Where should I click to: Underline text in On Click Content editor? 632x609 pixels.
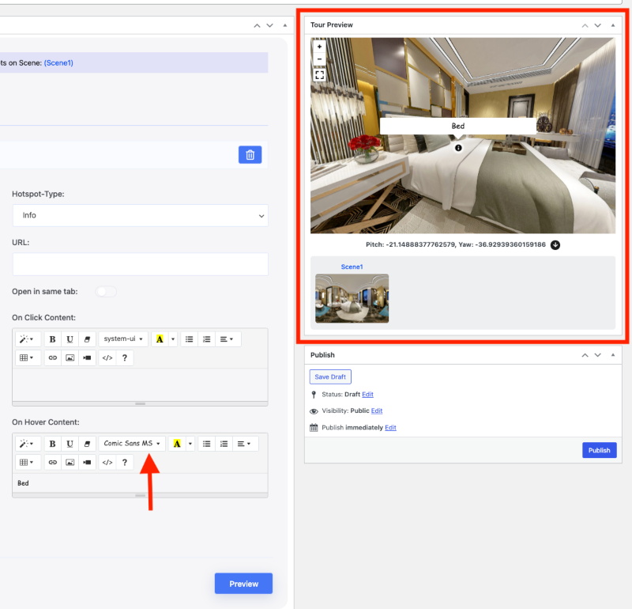point(70,339)
